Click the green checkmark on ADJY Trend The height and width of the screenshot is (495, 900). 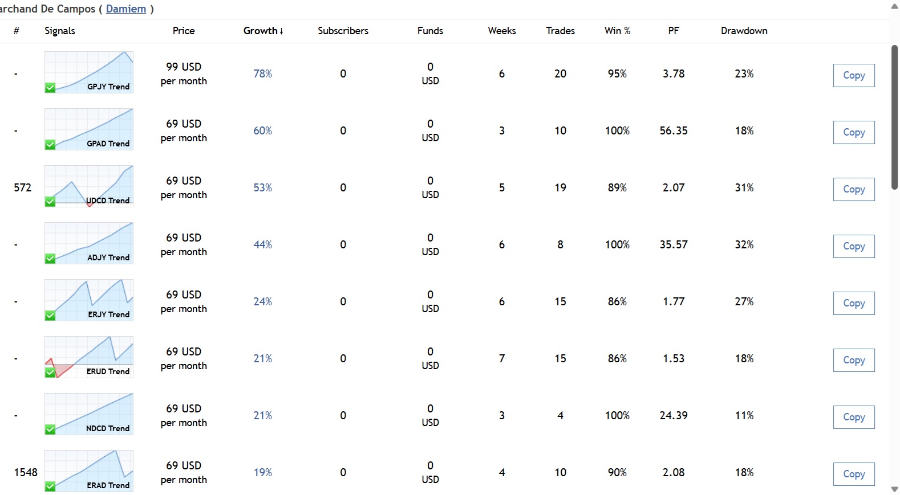coord(50,259)
